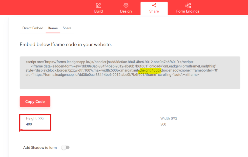248x157 pixels.
Task: Open Design settings via the gear icon
Action: pos(126,5)
